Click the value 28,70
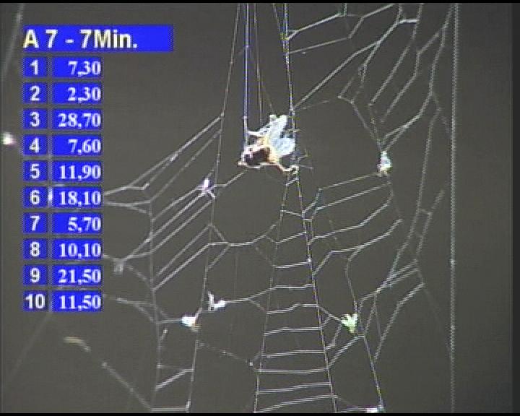This screenshot has width=520, height=416. pyautogui.click(x=77, y=119)
